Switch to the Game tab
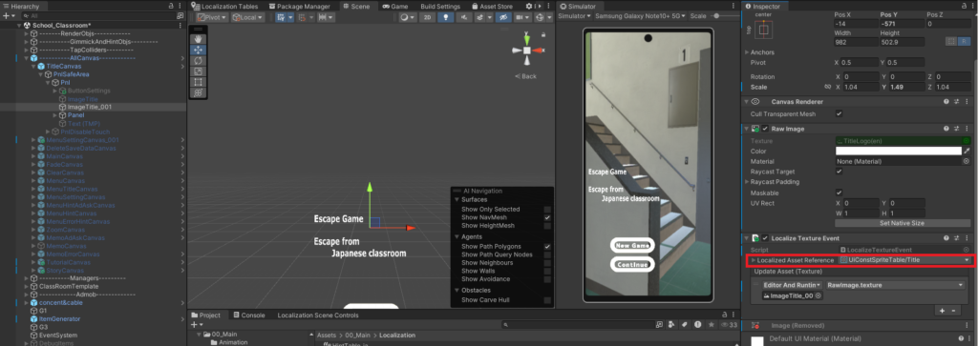Image resolution: width=978 pixels, height=346 pixels. coord(394,7)
